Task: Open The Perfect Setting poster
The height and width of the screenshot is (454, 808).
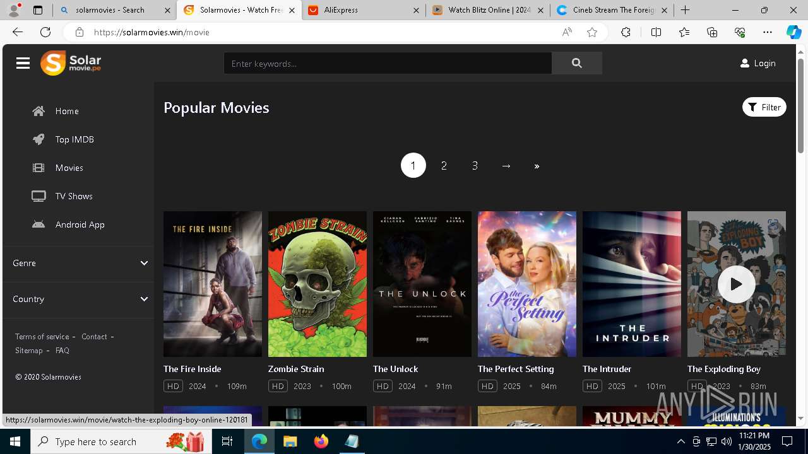Action: [x=527, y=284]
